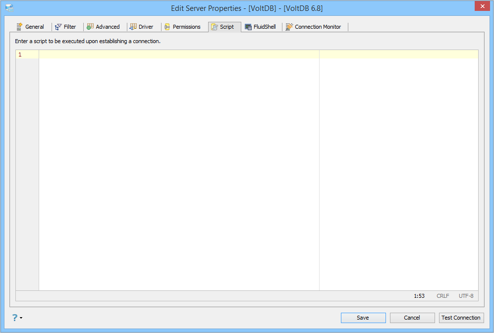Viewport: 494px width, 333px height.
Task: Cancel editing server properties
Action: [412, 318]
